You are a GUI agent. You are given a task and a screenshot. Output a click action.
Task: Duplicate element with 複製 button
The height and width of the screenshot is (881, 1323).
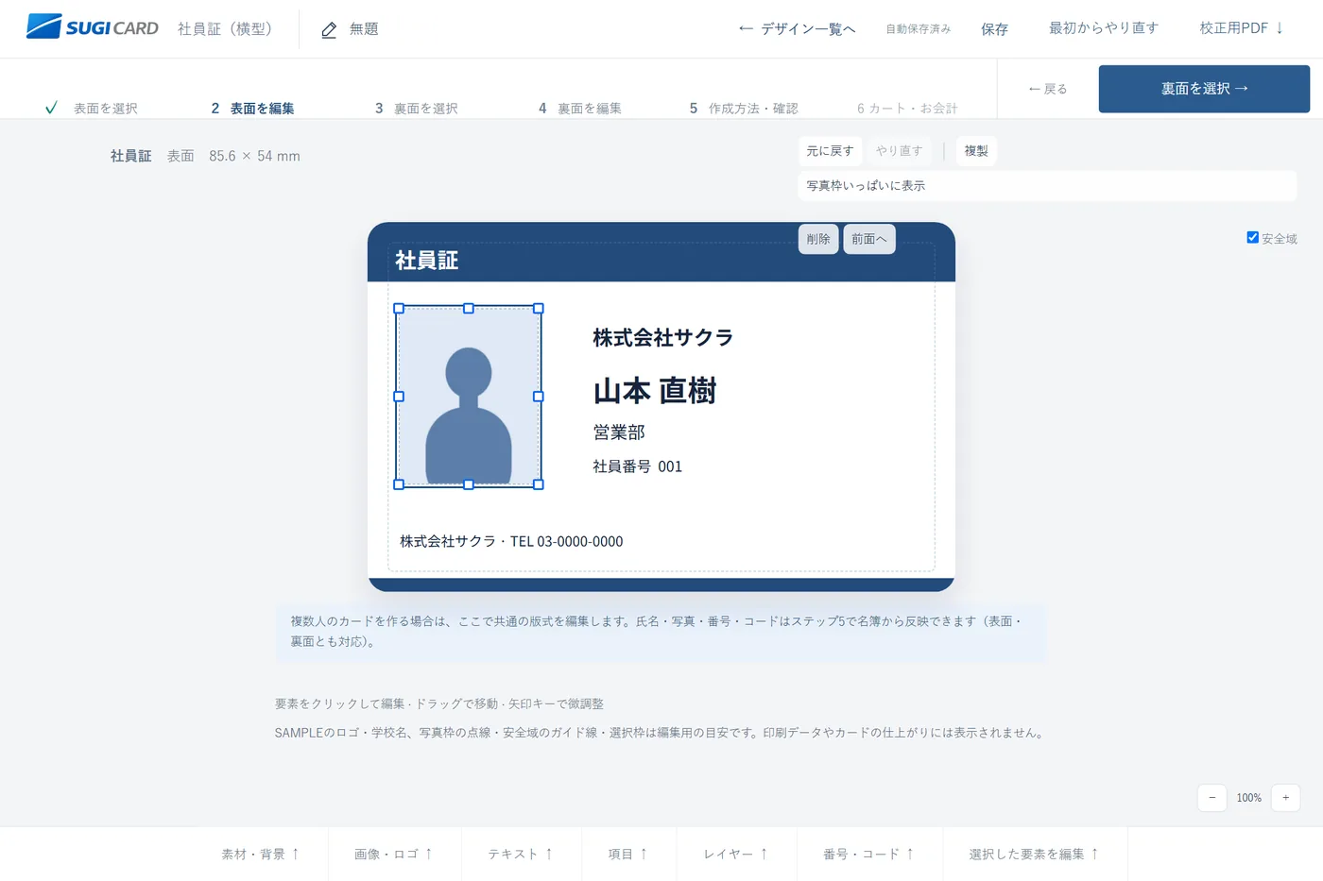976,151
